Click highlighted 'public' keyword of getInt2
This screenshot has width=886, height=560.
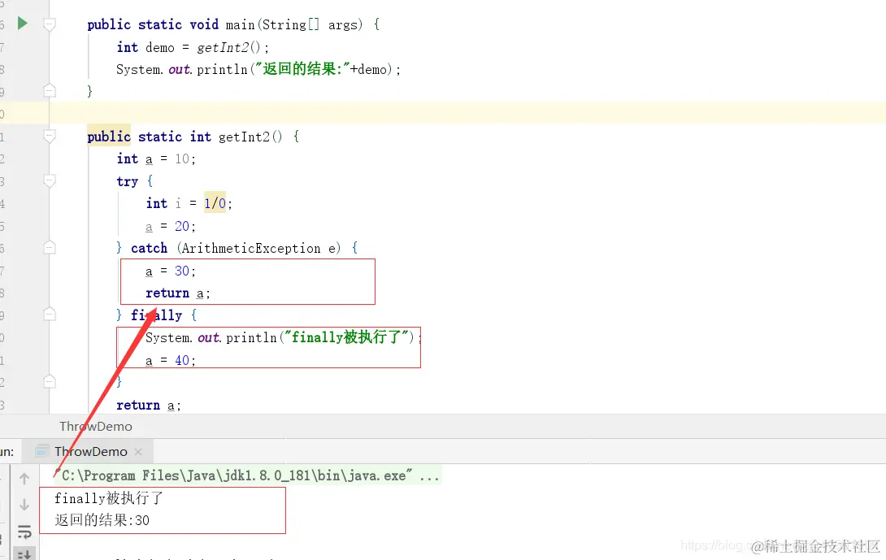pyautogui.click(x=109, y=137)
